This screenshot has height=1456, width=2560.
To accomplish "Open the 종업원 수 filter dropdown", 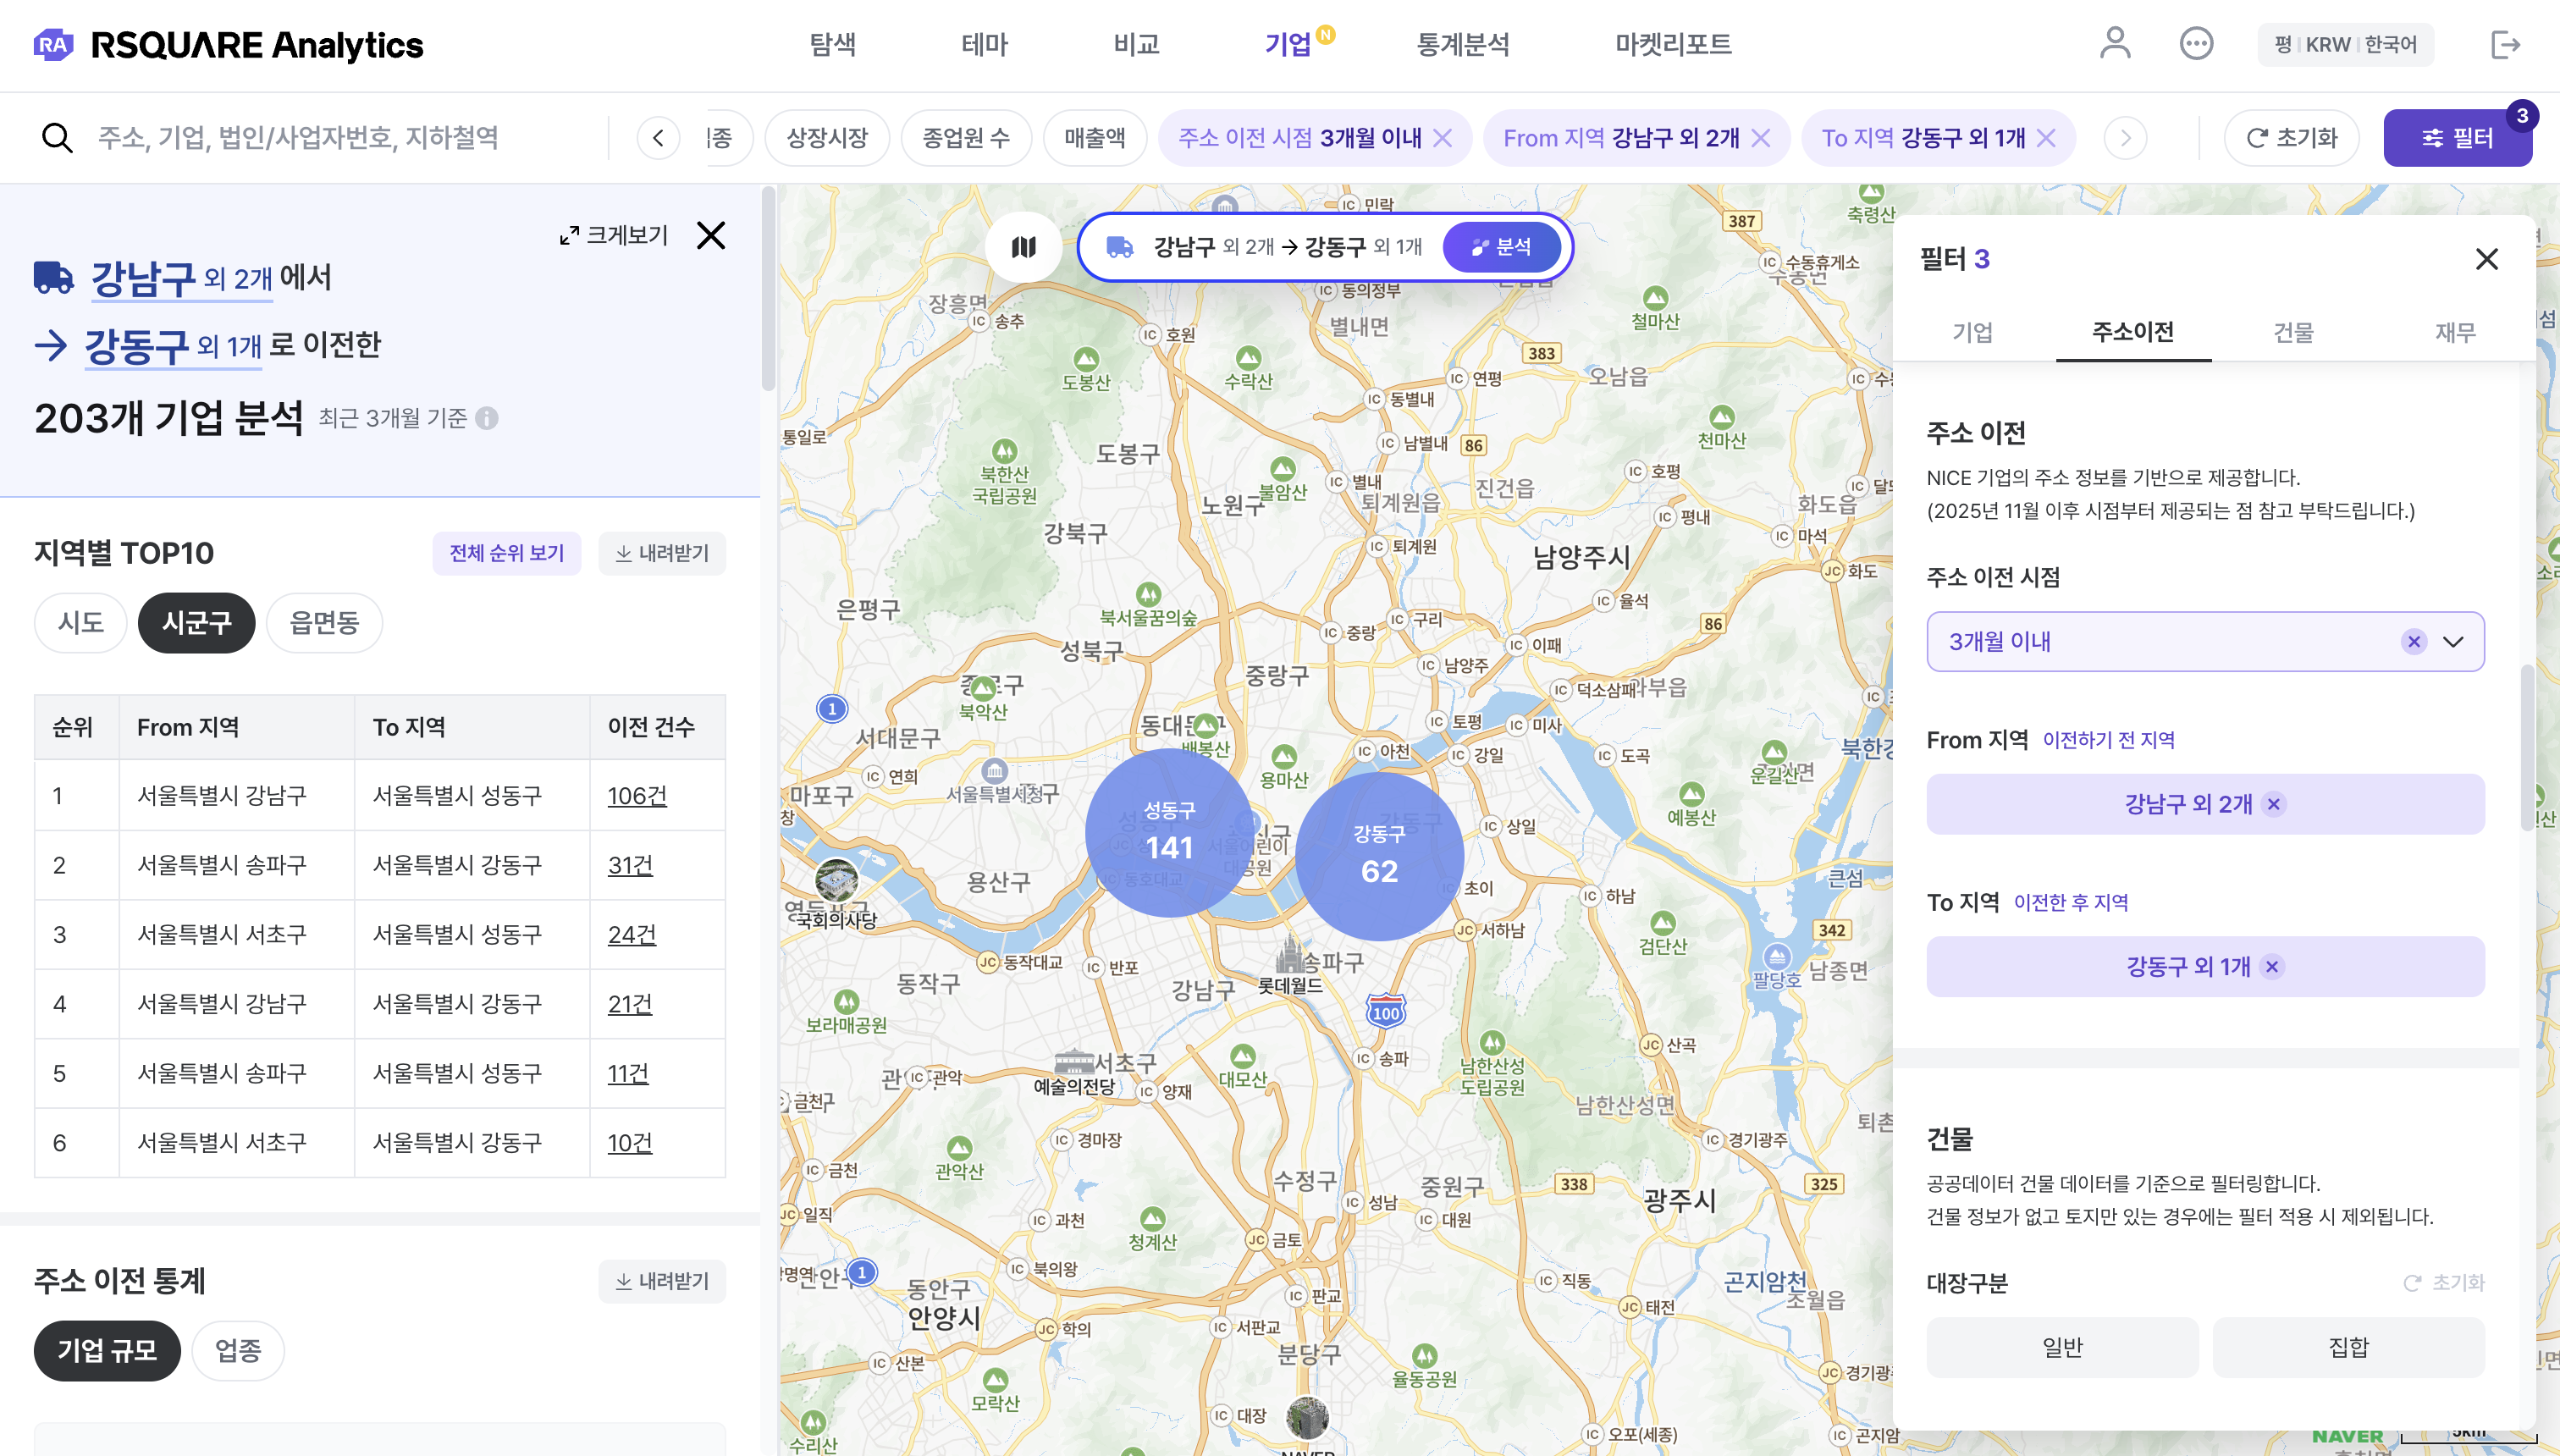I will pyautogui.click(x=965, y=138).
